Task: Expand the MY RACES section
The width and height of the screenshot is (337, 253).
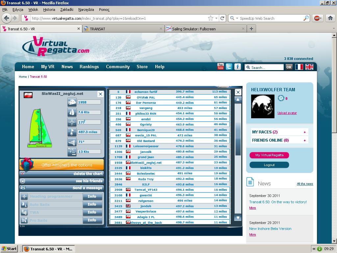Action: [305, 132]
